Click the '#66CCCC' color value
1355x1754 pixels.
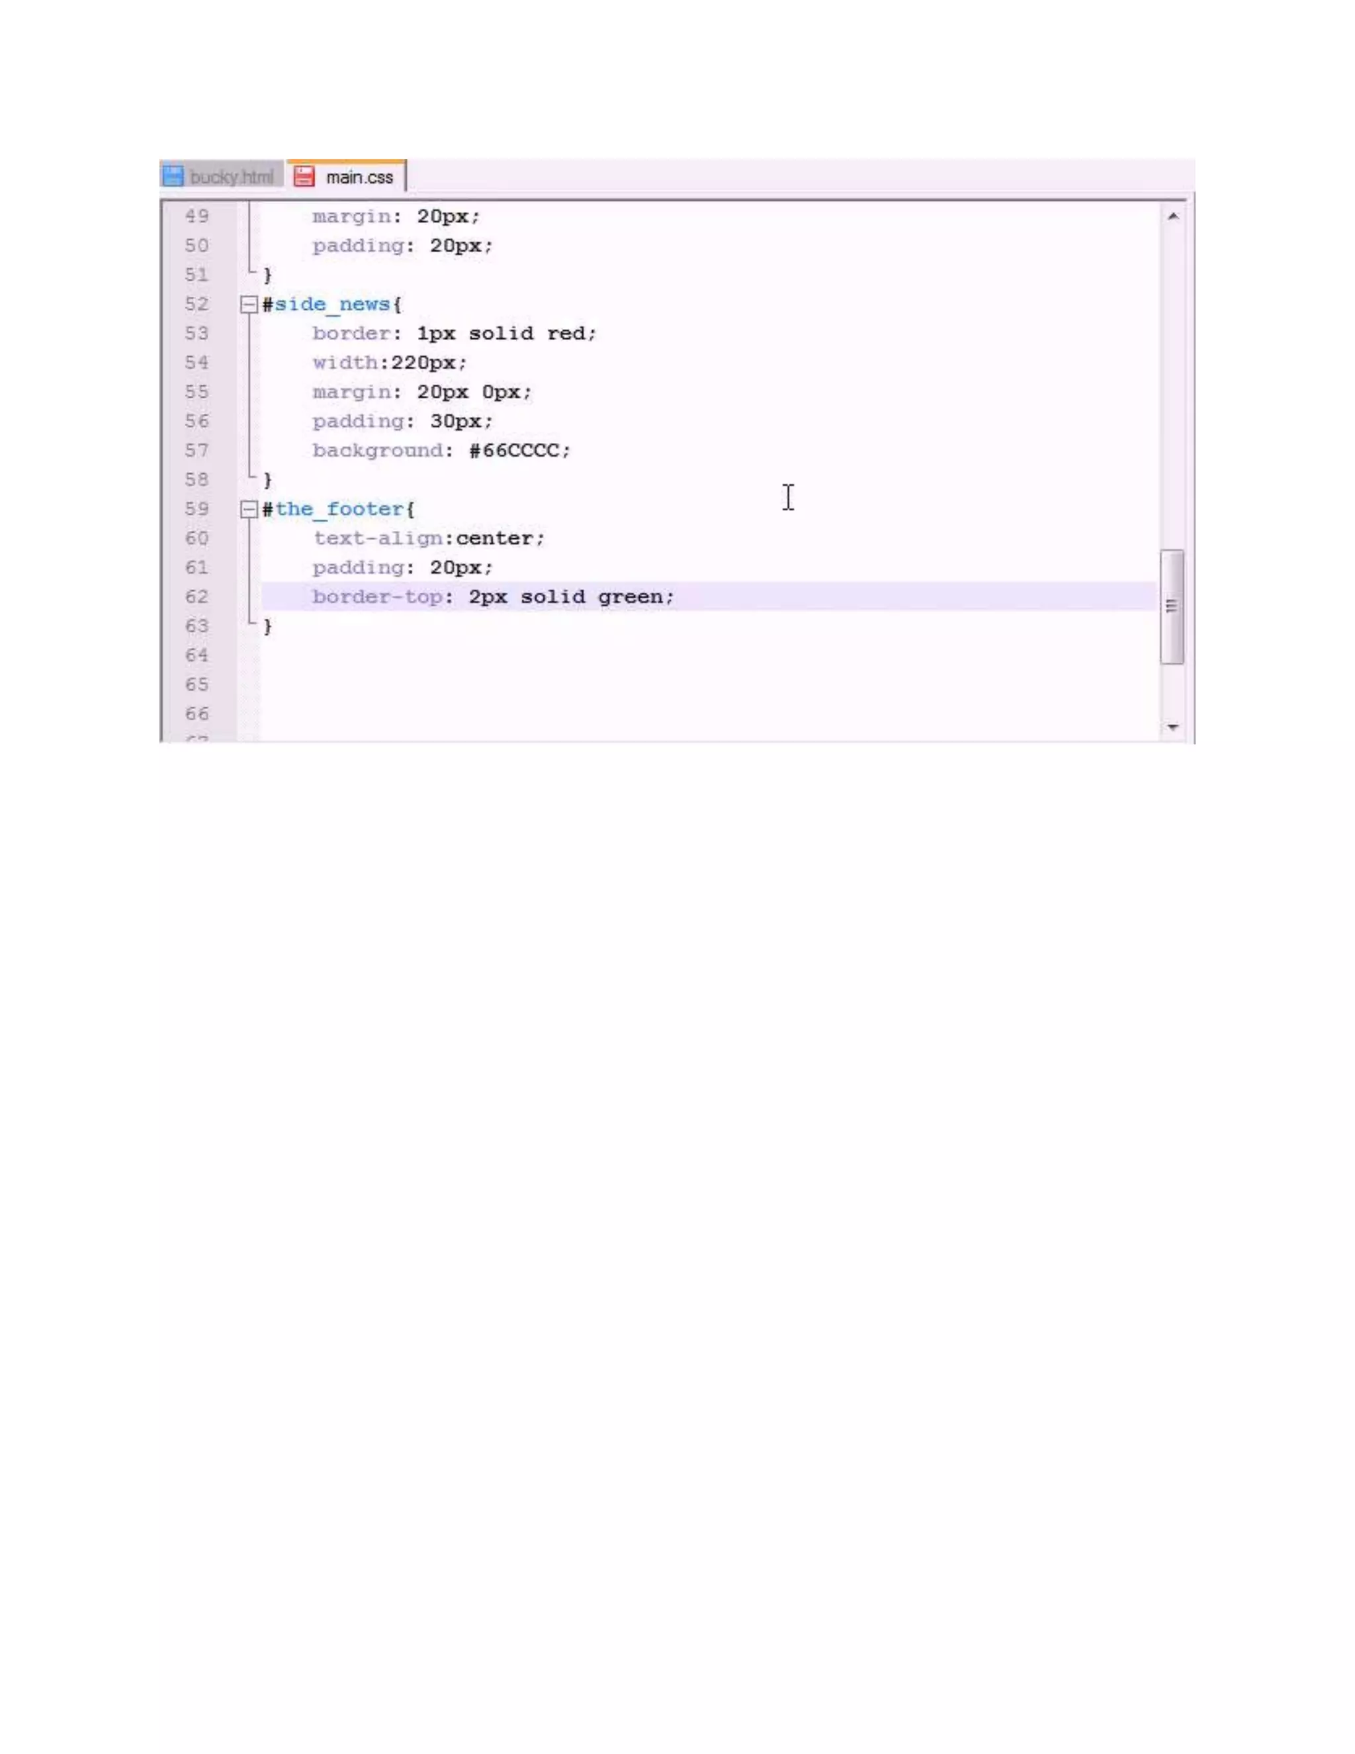(513, 451)
